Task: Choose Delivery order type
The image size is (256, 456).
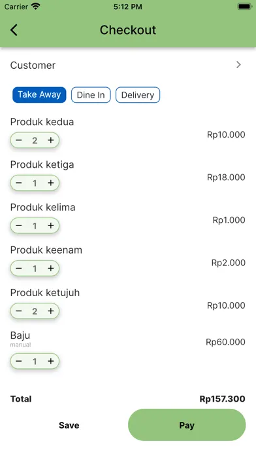Action: tap(138, 95)
